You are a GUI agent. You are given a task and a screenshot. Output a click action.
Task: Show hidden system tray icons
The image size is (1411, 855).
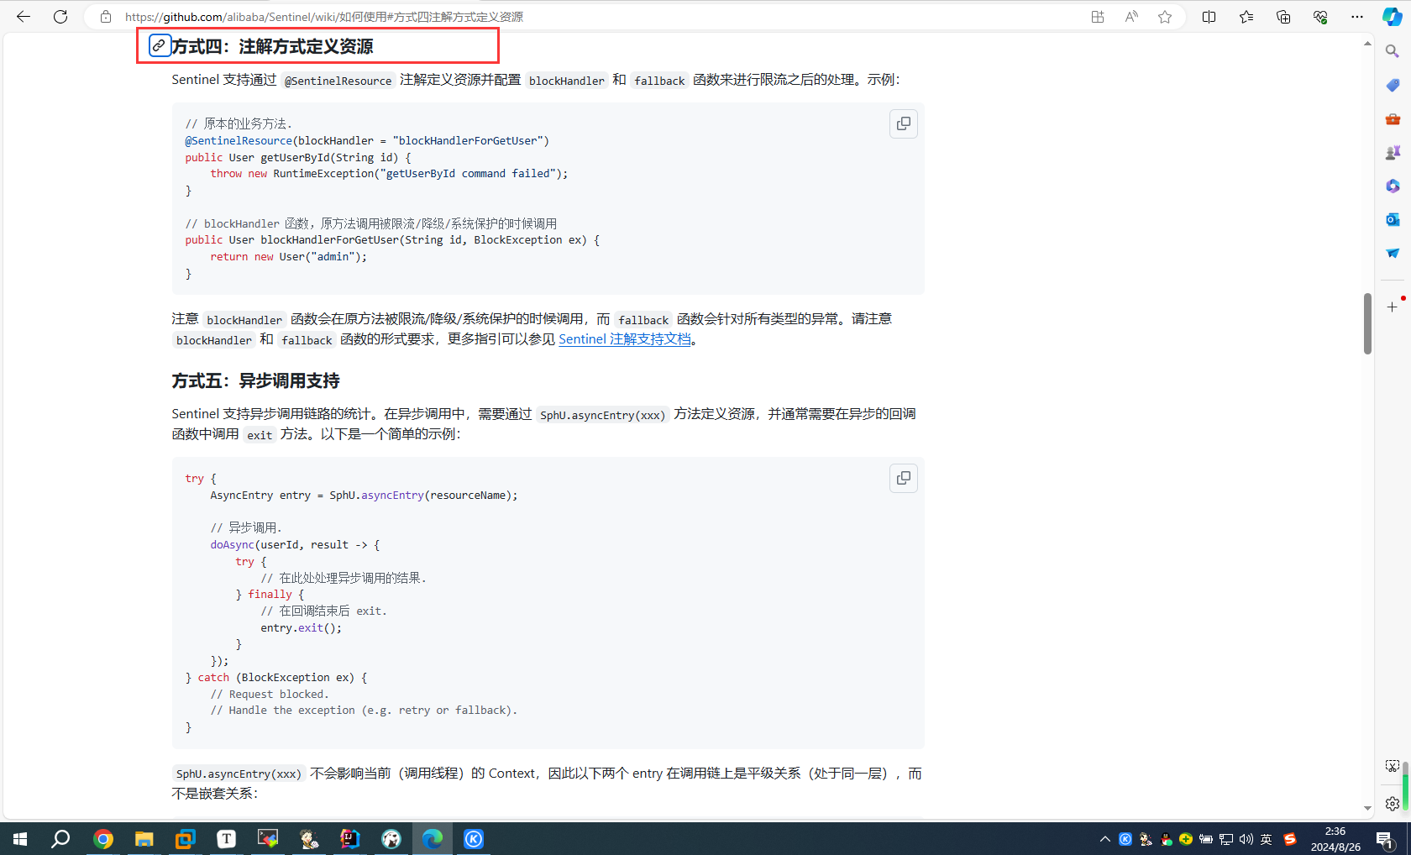click(1105, 839)
